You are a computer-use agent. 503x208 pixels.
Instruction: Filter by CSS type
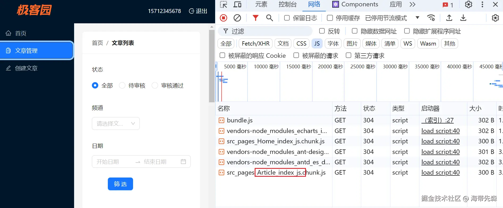[x=301, y=43]
